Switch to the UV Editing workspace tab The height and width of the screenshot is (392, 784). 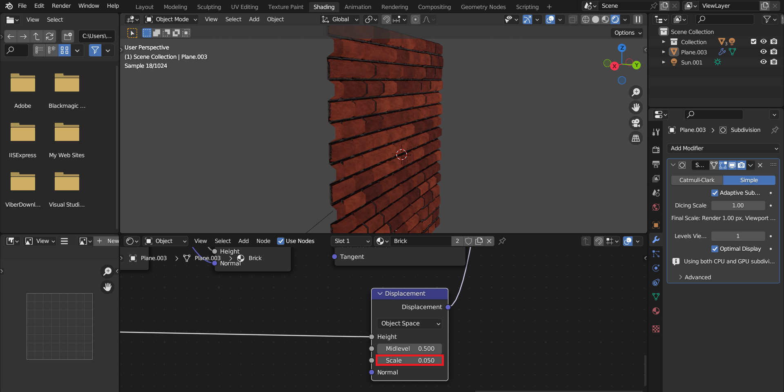(244, 7)
